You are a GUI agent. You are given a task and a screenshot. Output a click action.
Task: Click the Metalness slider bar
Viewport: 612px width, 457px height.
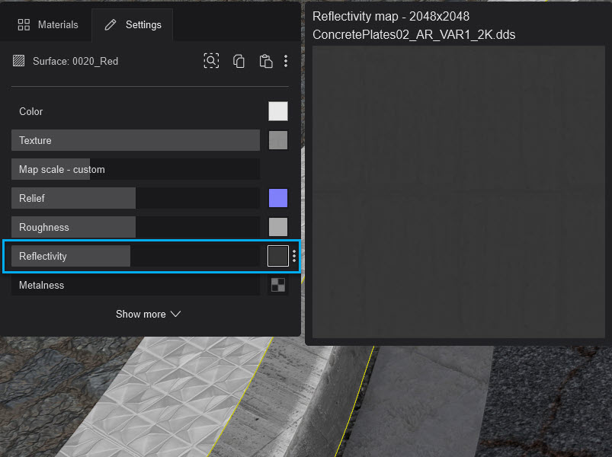click(x=136, y=285)
